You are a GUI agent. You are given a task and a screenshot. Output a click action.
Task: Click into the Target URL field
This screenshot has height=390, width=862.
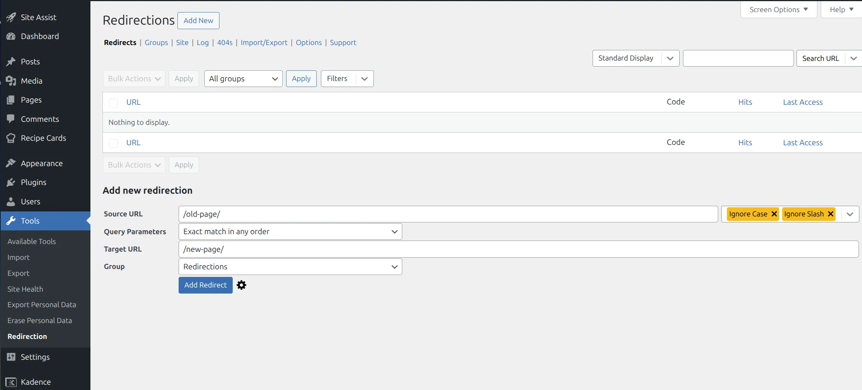tap(518, 249)
